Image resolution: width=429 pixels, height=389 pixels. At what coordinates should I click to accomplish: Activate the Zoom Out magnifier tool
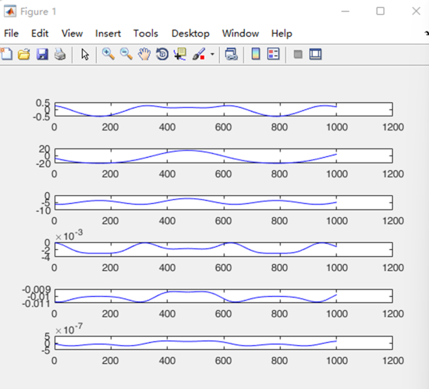coord(126,54)
